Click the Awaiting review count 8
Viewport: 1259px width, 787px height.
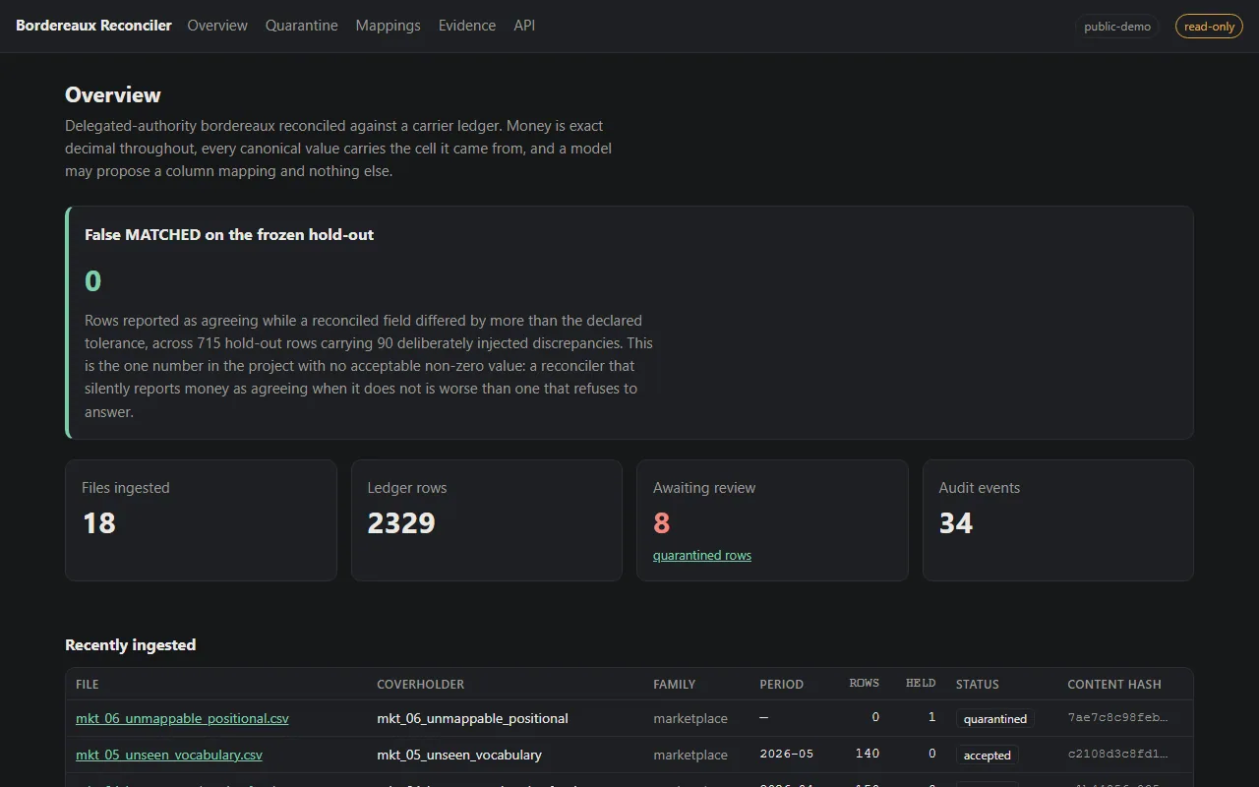click(661, 522)
